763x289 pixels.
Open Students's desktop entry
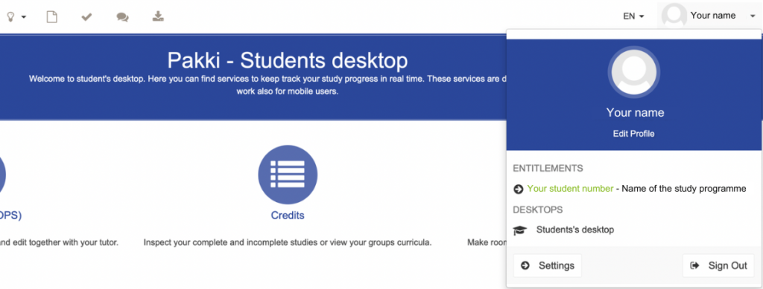[x=574, y=230]
